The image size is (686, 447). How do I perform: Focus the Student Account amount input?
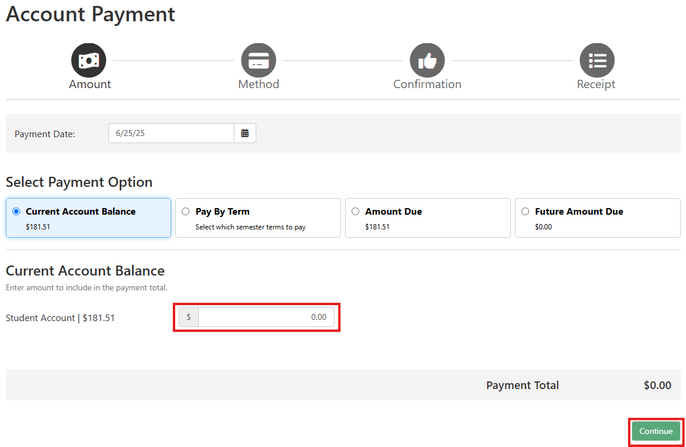click(x=266, y=317)
